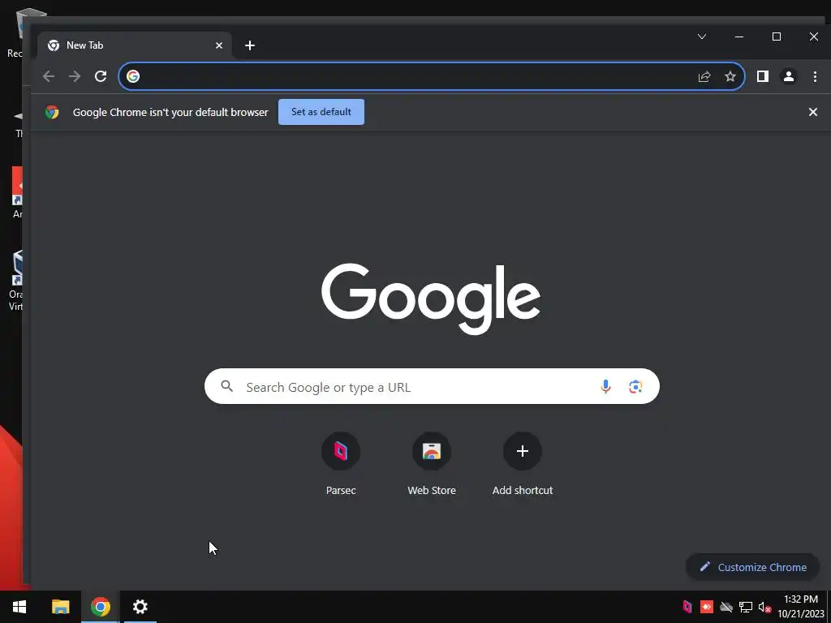Share this page via share icon
This screenshot has width=831, height=623.
(704, 76)
